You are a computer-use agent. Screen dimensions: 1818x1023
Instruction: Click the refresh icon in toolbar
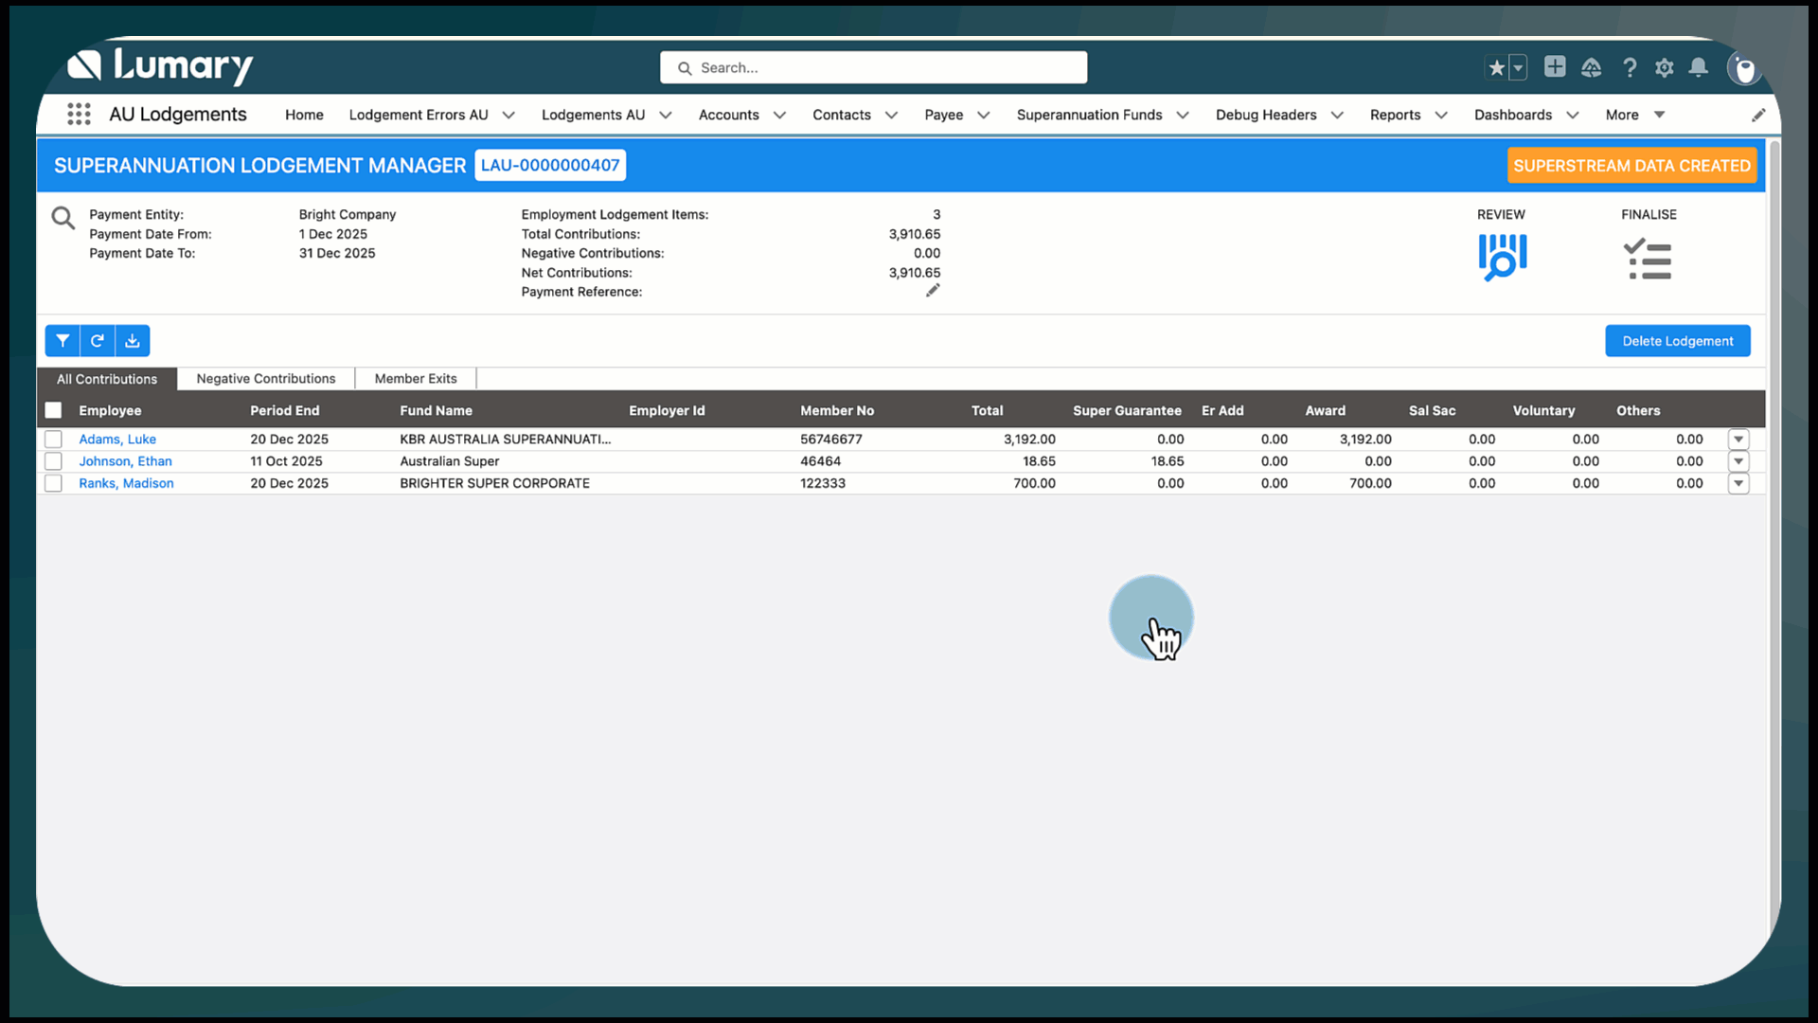tap(98, 341)
